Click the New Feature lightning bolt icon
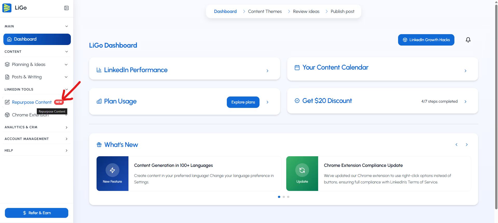Screen dimensions: 498x223 coord(112,170)
